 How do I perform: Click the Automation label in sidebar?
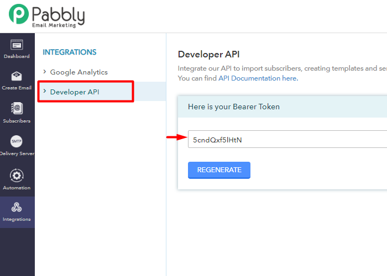coord(17,188)
